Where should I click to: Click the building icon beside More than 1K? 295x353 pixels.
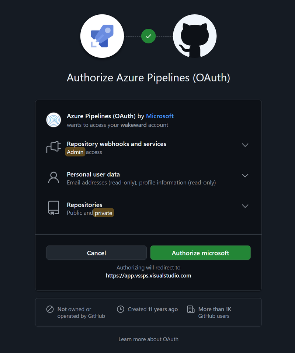coord(191,309)
